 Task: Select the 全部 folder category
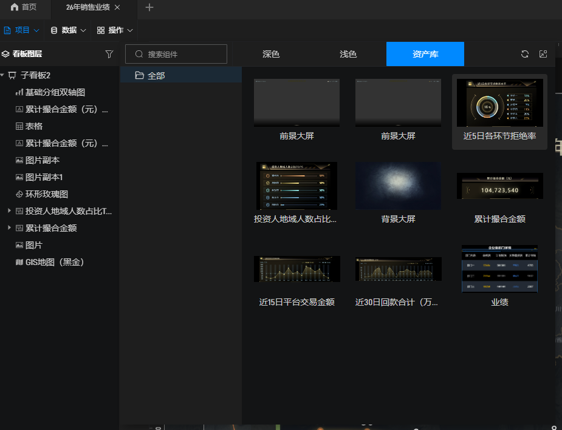(x=156, y=75)
